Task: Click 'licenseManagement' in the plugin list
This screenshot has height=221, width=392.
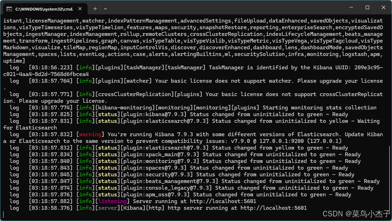Action: [x=52, y=21]
